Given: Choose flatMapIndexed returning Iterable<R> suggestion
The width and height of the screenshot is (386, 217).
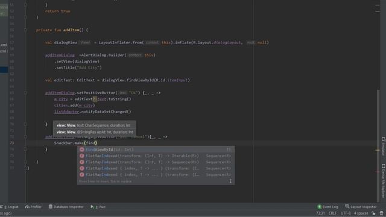Looking at the screenshot, I should pyautogui.click(x=156, y=156).
